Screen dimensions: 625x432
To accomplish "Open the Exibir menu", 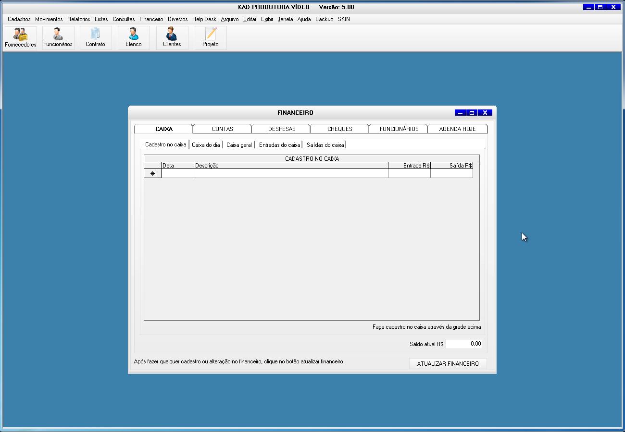I will point(267,19).
